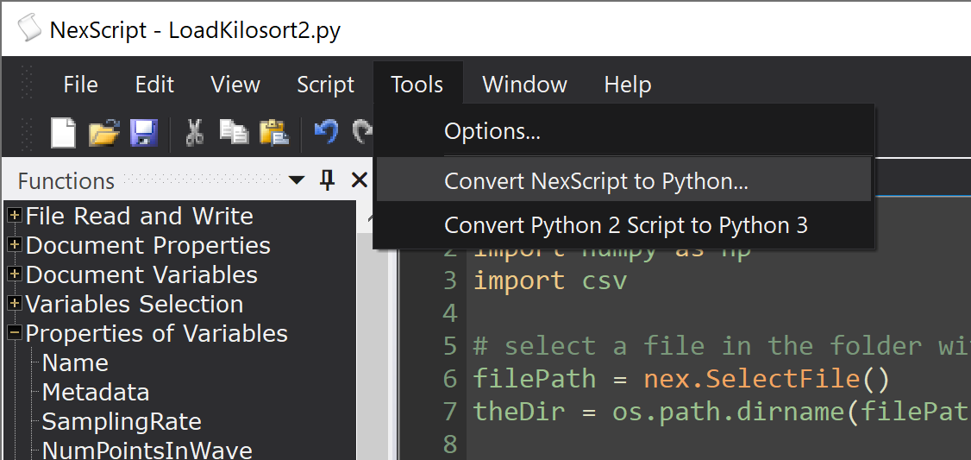Select the NumPointsInWave function in the tree
The width and height of the screenshot is (971, 460).
pyautogui.click(x=147, y=451)
